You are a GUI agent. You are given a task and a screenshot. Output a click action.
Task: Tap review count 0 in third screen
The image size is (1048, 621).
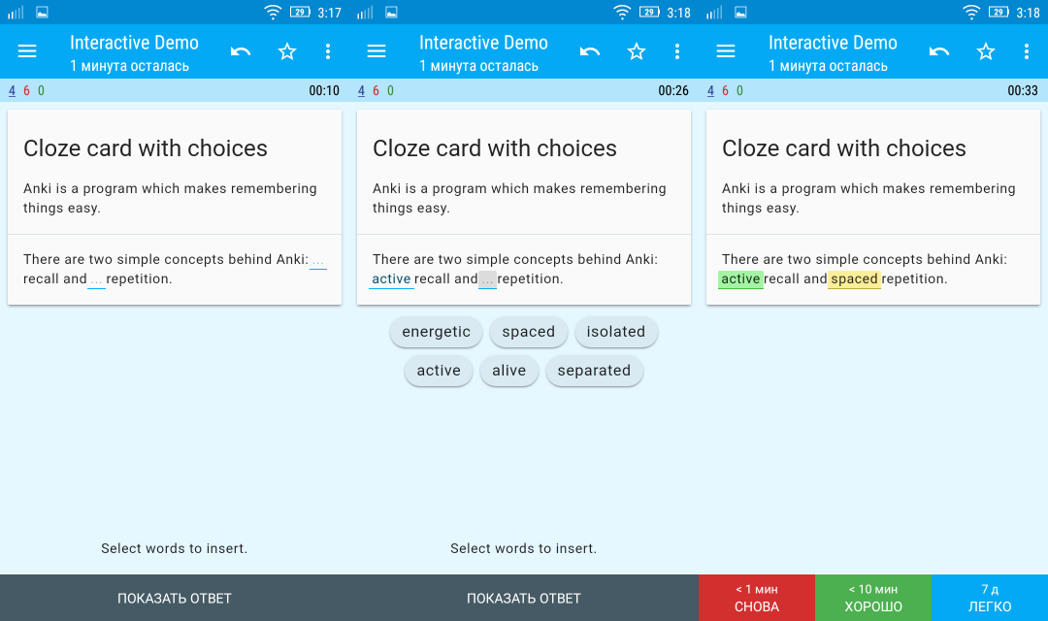[739, 91]
